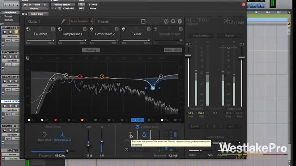The height and width of the screenshot is (166, 296).
Task: Toggle the Equalizer module power button
Action: [x=28, y=29]
